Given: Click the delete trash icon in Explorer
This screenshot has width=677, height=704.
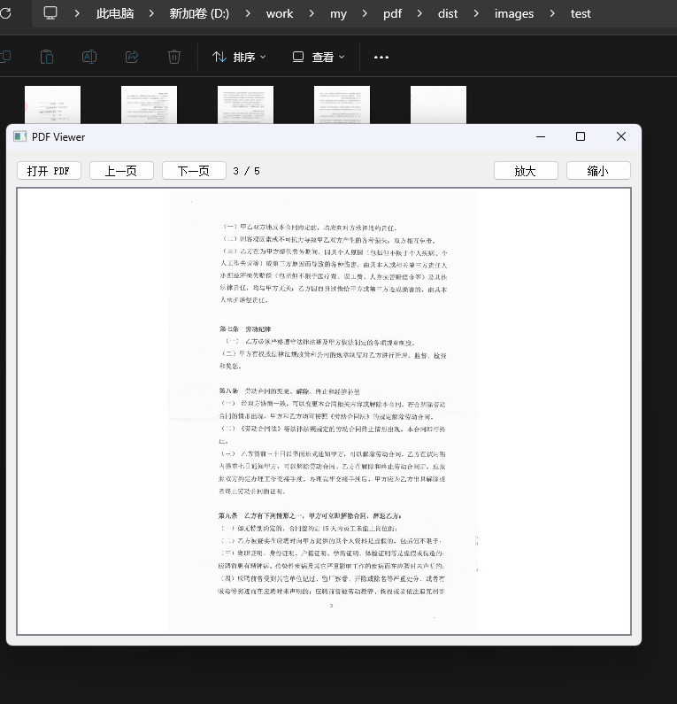Looking at the screenshot, I should coord(174,57).
